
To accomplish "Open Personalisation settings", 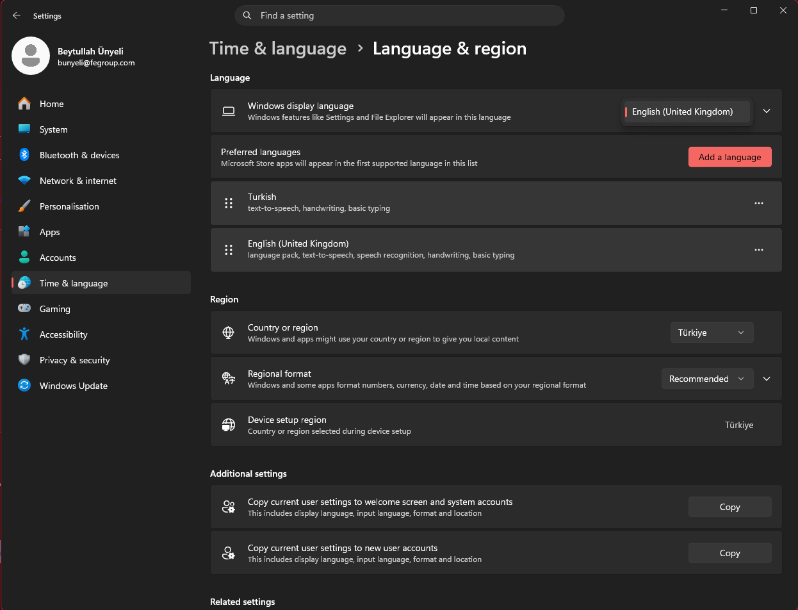I will 101,206.
